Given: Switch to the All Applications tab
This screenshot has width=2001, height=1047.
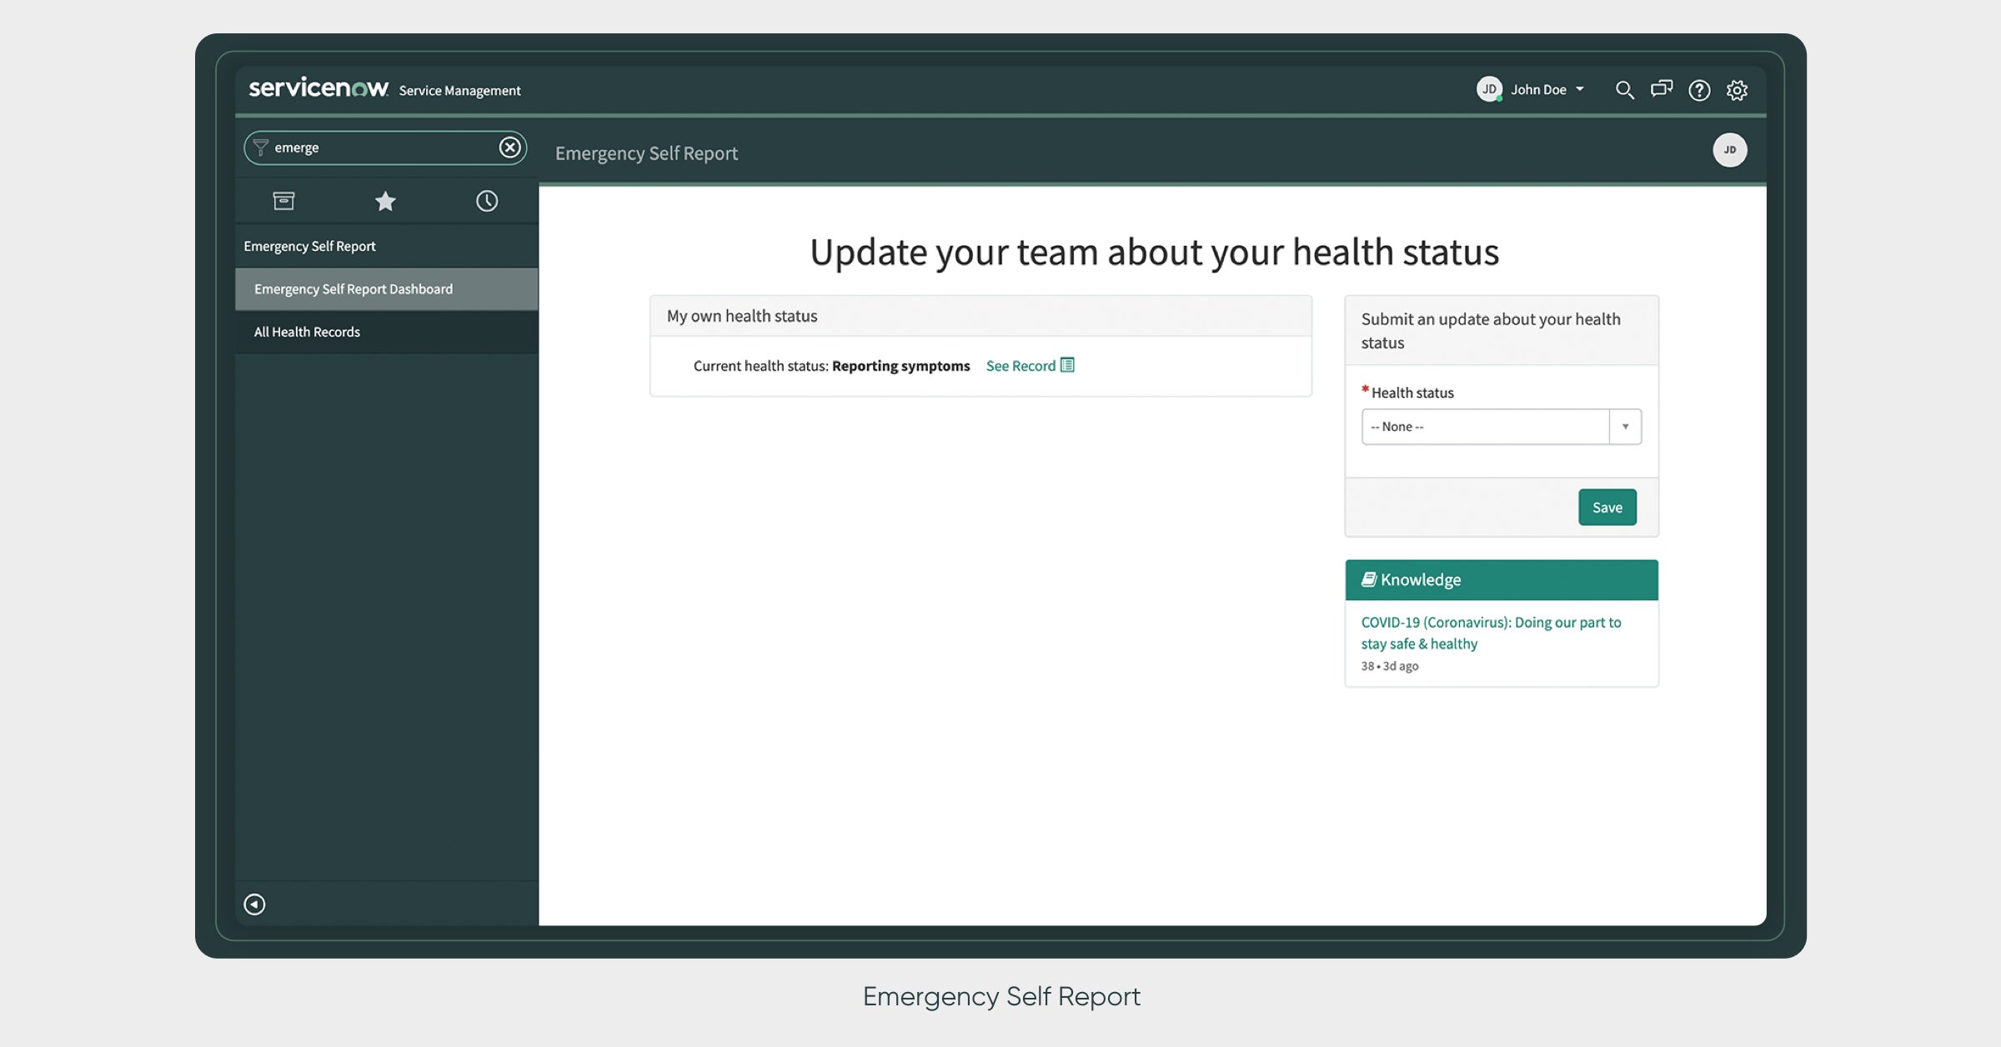Looking at the screenshot, I should [283, 201].
